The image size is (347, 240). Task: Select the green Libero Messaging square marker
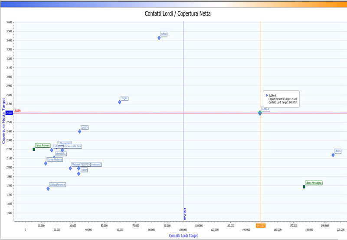click(x=304, y=187)
